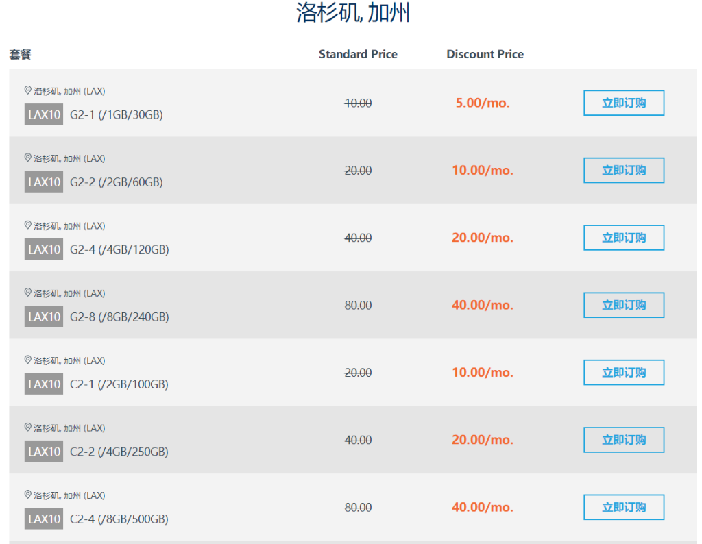Screen dimensions: 702x544
Task: Order the G2-2 2GB/60GB plan
Action: click(623, 170)
